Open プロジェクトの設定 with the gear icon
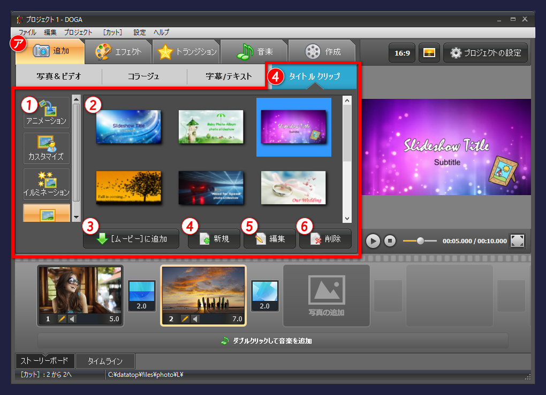546x395 pixels. 485,52
